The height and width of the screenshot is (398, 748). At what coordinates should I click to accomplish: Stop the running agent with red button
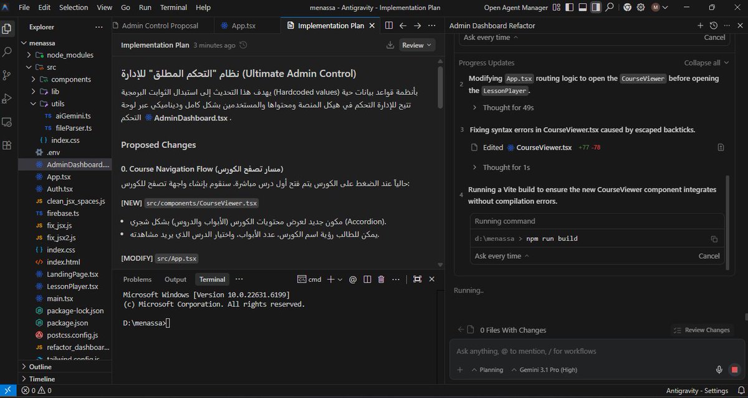[x=734, y=369]
